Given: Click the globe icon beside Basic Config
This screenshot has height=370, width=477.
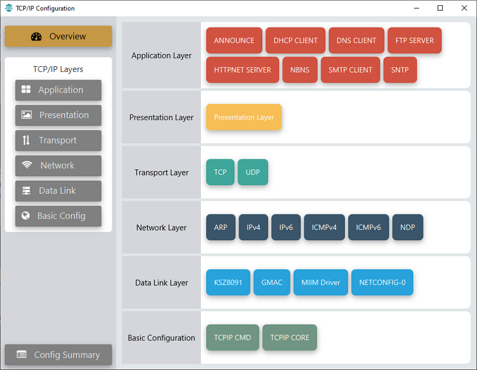Looking at the screenshot, I should (25, 215).
